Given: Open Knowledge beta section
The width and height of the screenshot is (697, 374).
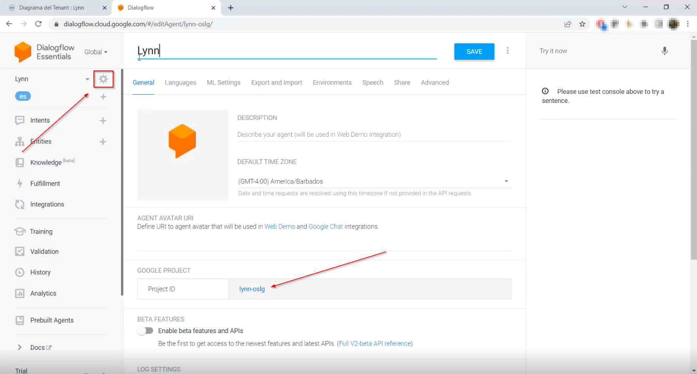Looking at the screenshot, I should pyautogui.click(x=52, y=162).
